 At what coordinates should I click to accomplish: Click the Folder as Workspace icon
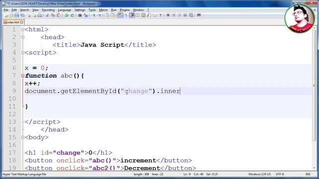[155, 15]
